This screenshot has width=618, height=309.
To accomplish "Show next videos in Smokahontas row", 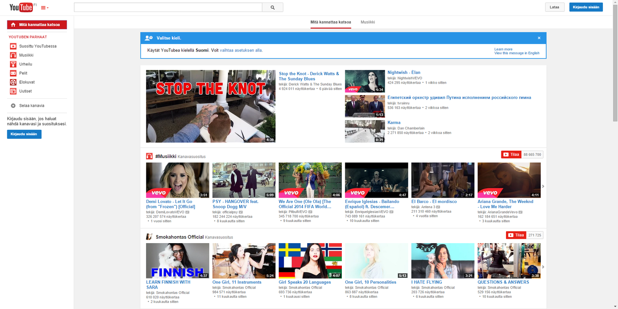I will coord(543,267).
